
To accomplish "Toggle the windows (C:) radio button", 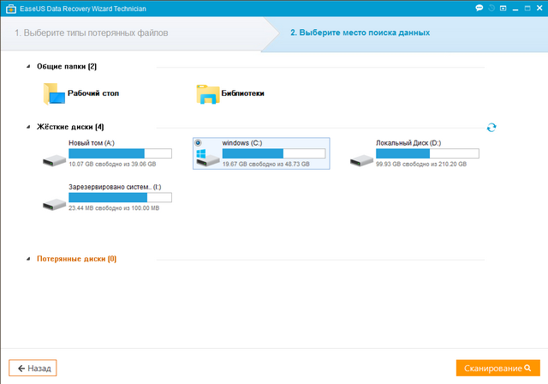I will (198, 142).
